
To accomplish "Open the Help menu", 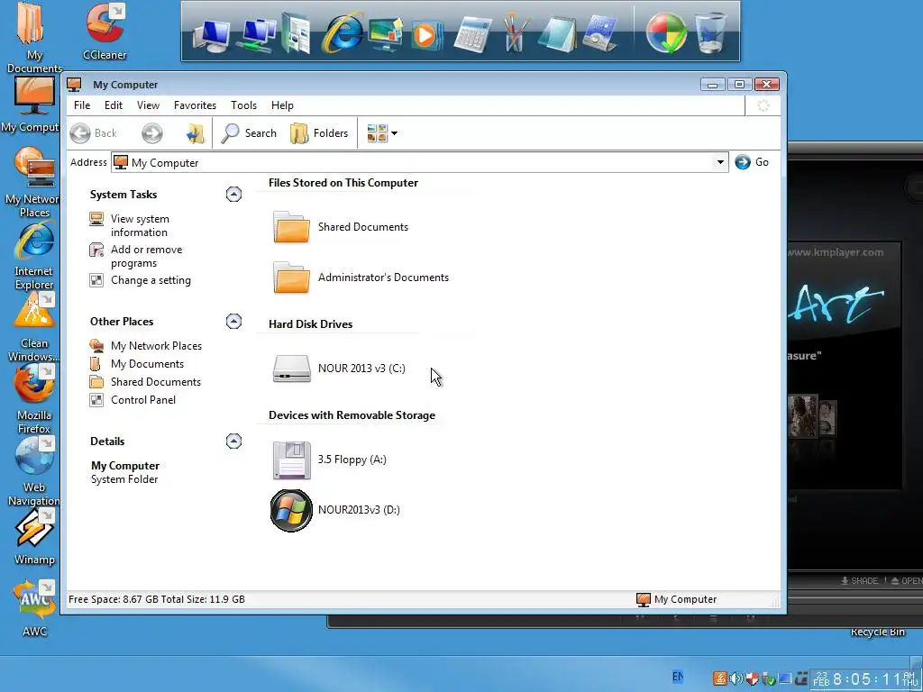I will coord(282,105).
